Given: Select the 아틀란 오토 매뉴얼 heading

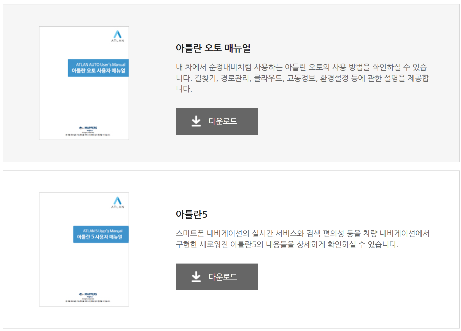Looking at the screenshot, I should (213, 48).
